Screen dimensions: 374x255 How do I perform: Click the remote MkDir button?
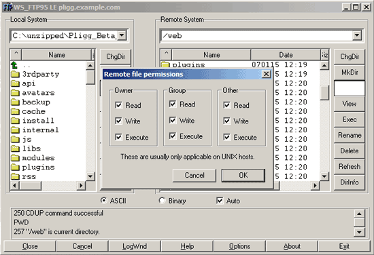350,73
